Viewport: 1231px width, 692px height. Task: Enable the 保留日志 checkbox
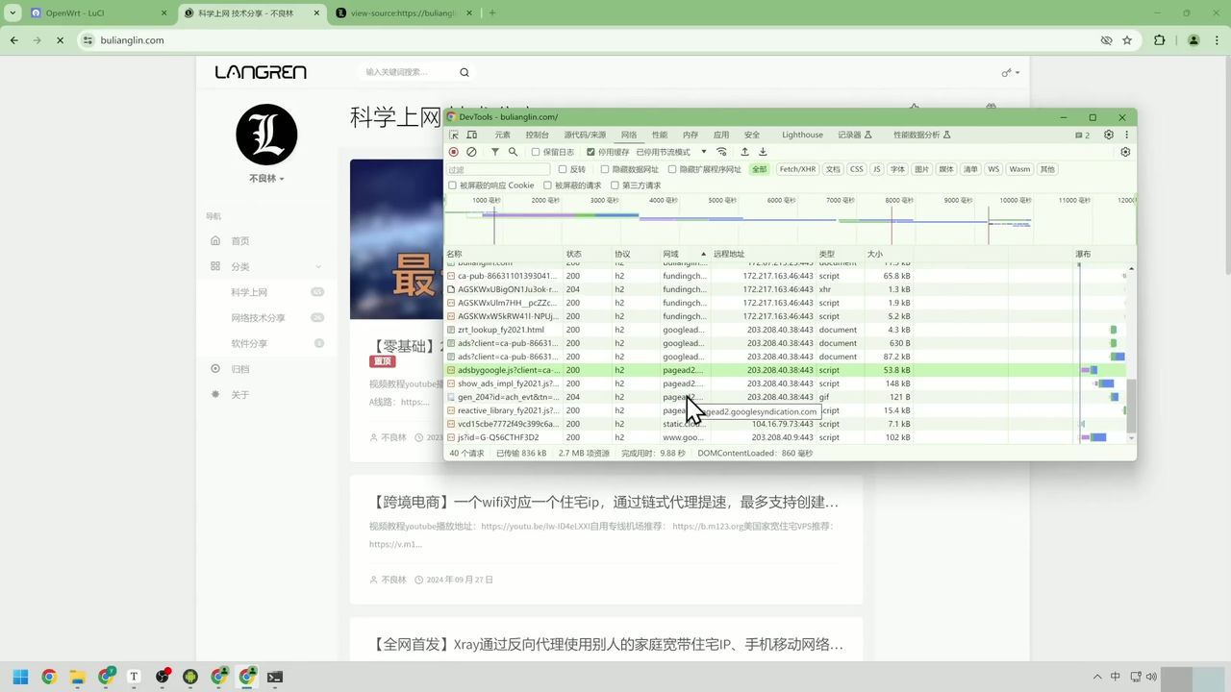[536, 152]
